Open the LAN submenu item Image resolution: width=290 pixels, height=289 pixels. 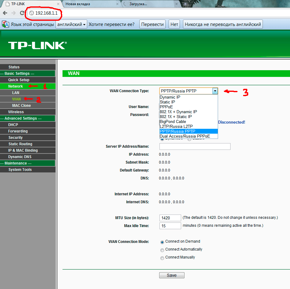[28, 92]
